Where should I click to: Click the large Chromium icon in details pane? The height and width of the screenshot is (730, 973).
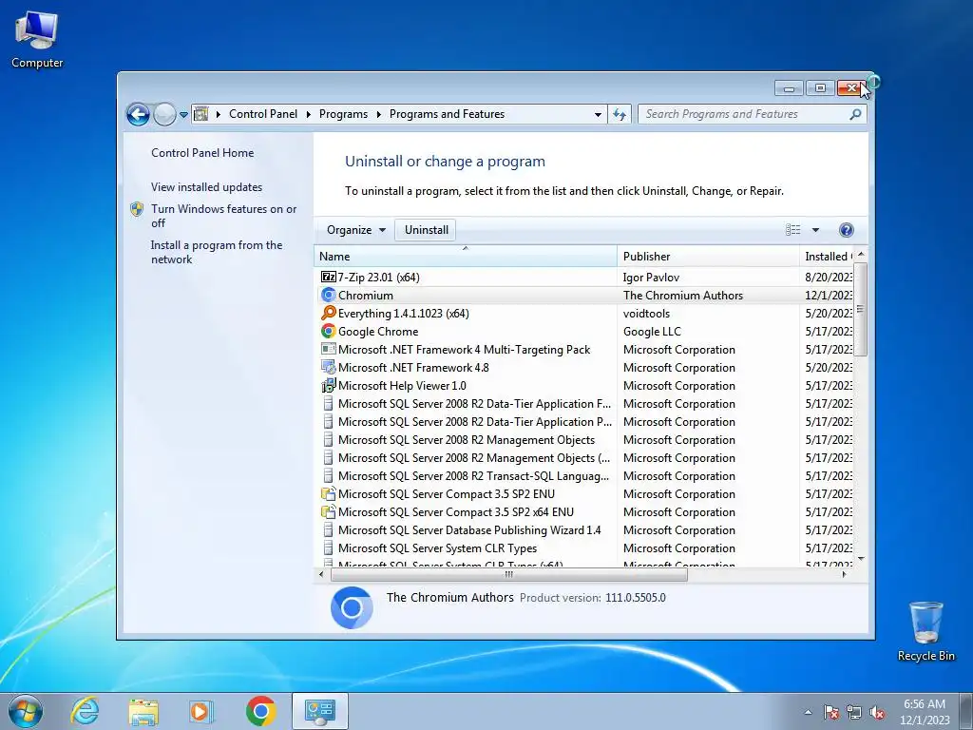pos(352,607)
